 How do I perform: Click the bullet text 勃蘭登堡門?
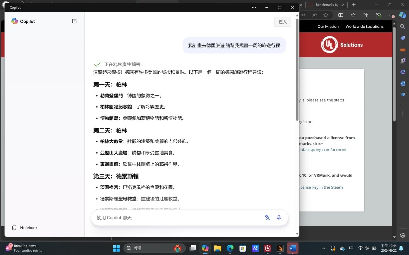click(111, 96)
